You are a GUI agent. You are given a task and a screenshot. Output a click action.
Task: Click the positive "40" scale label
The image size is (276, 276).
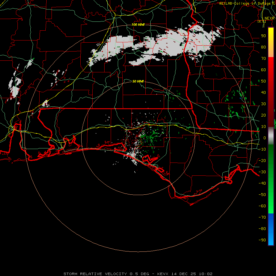click(x=263, y=92)
